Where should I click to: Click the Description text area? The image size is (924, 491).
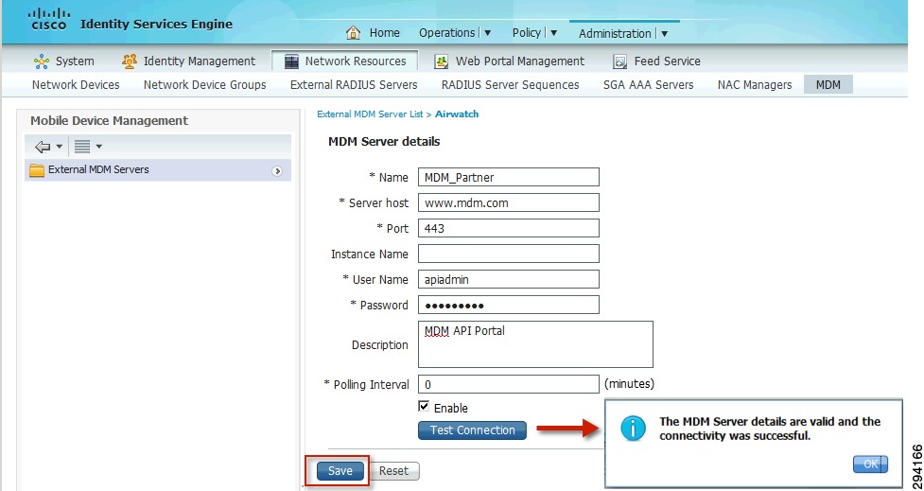(535, 344)
